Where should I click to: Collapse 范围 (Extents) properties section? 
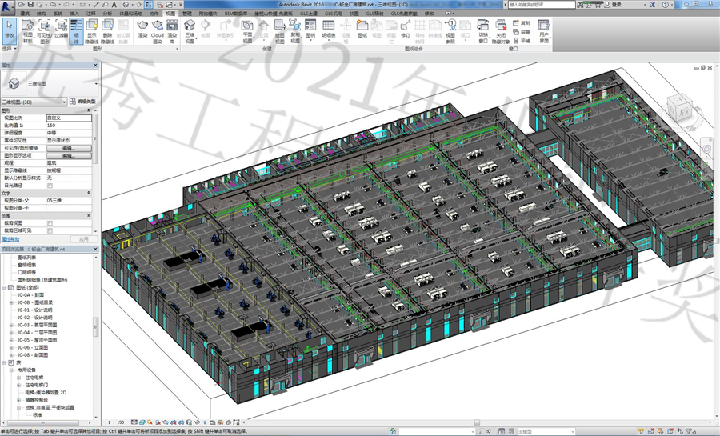pos(89,215)
